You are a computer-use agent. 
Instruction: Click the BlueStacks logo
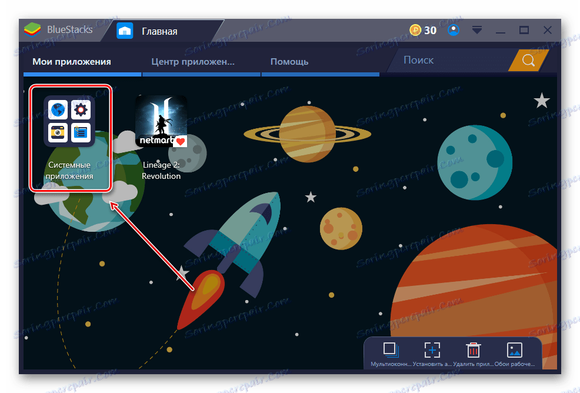[32, 29]
